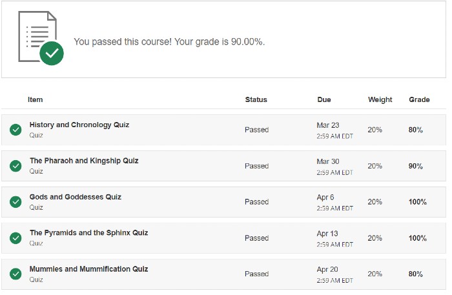
Task: Click green check beside Pharaoh and Kingship Quiz
Action: point(15,166)
